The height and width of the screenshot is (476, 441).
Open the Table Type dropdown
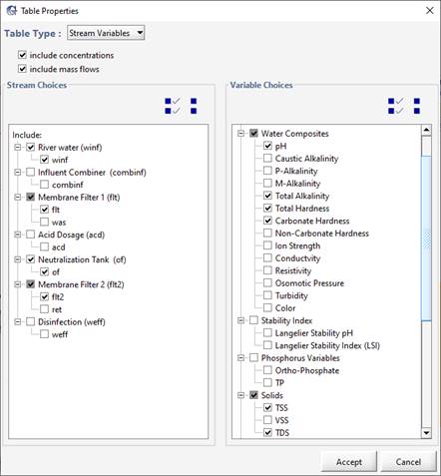coord(106,33)
